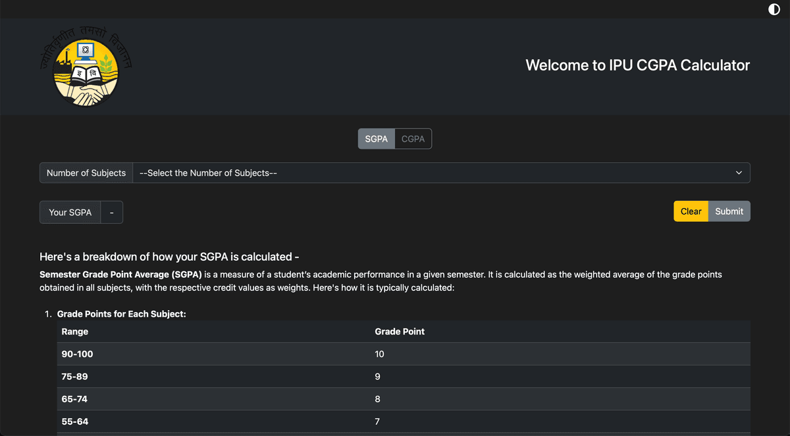
Task: Click the yellow Clear button
Action: (691, 211)
